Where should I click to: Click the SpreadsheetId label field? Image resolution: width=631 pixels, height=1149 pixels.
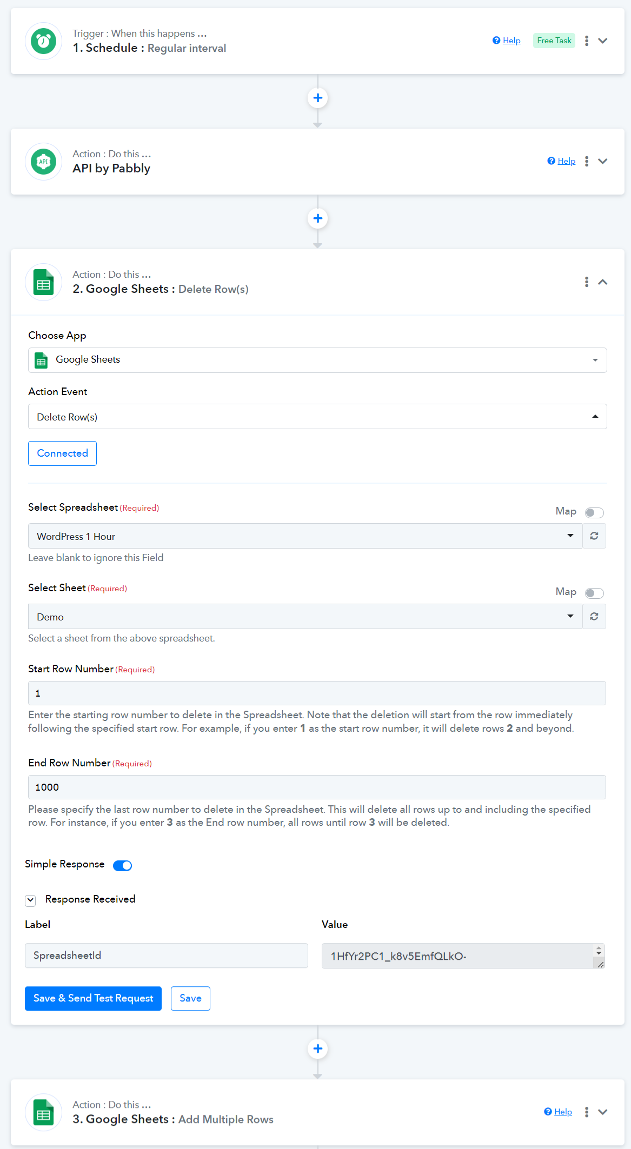pos(167,956)
